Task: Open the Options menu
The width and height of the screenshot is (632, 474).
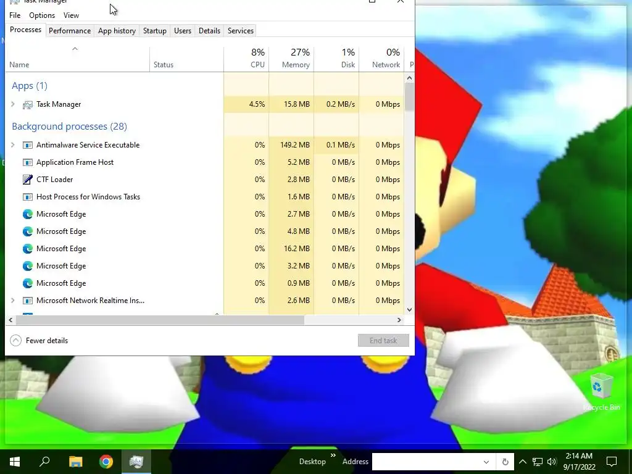Action: (x=42, y=15)
